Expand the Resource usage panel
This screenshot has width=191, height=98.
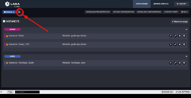(x=180, y=22)
